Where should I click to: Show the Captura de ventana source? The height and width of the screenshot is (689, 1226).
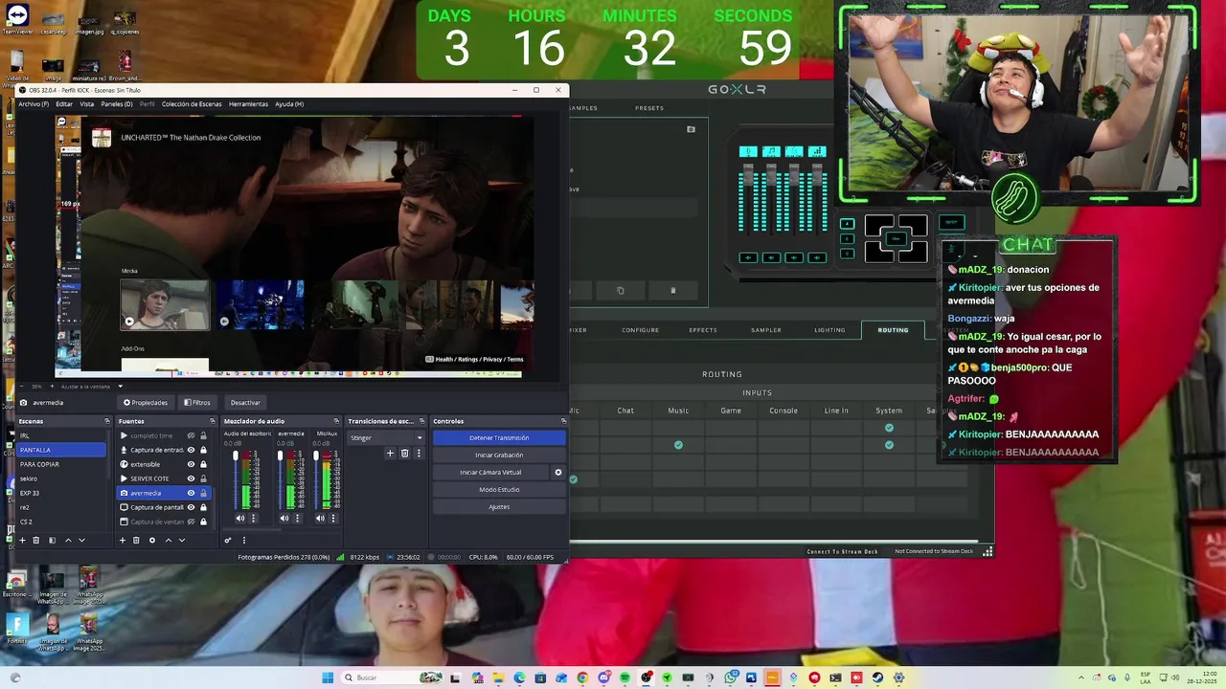(191, 522)
